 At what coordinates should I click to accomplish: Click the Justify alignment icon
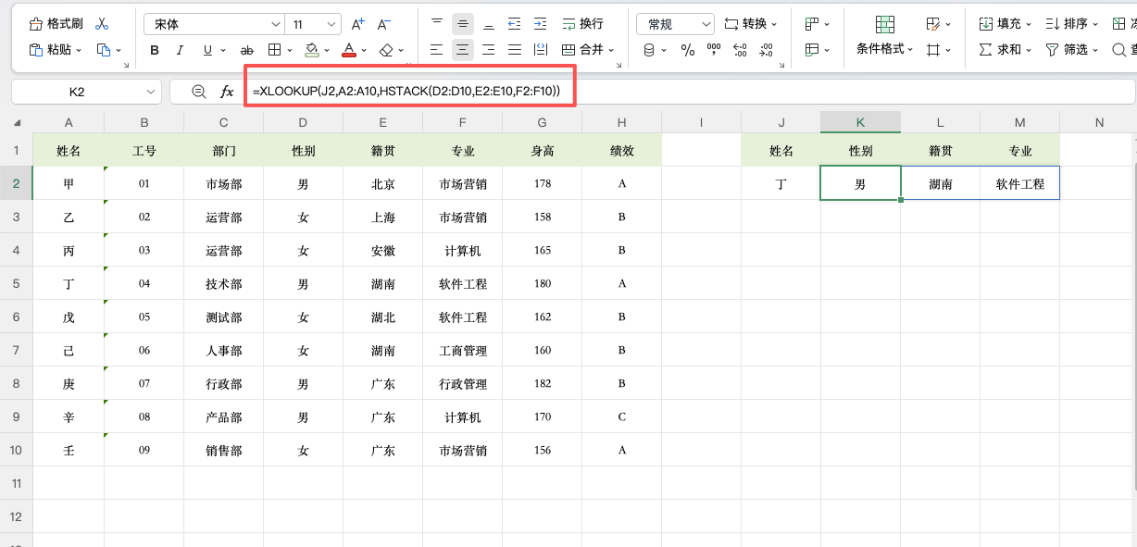point(515,50)
